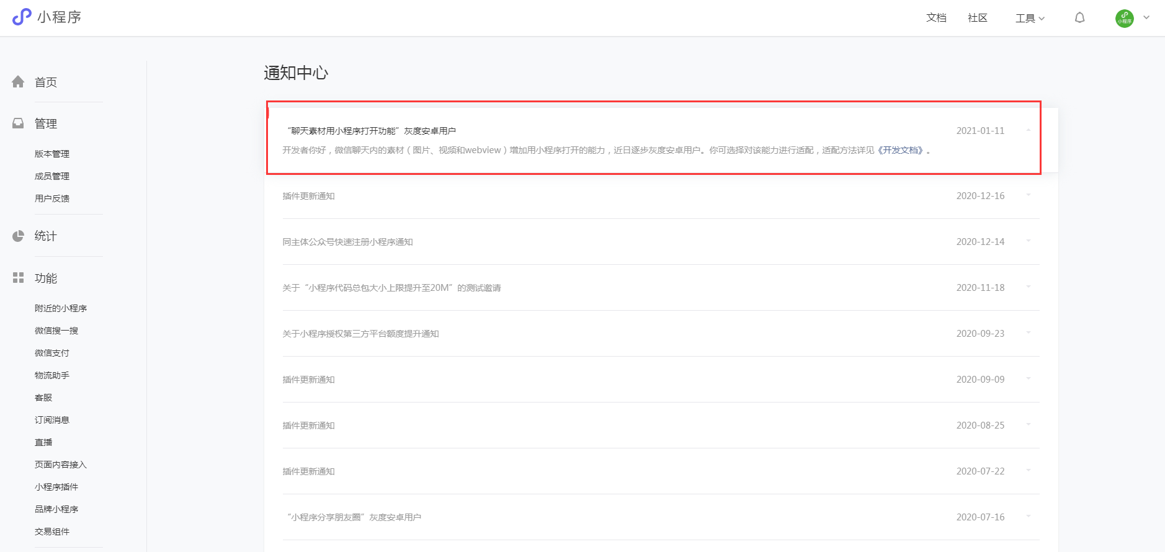
Task: Open 社区 in the top navigation
Action: click(x=978, y=18)
